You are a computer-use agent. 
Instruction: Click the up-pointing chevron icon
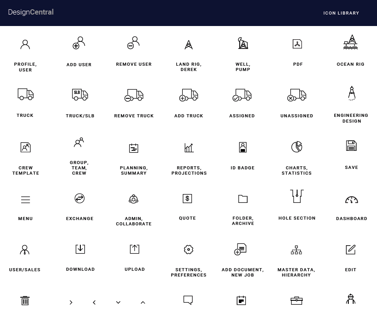point(143,303)
